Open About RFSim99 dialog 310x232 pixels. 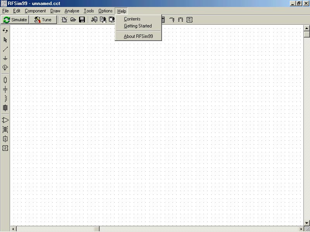[x=138, y=36]
